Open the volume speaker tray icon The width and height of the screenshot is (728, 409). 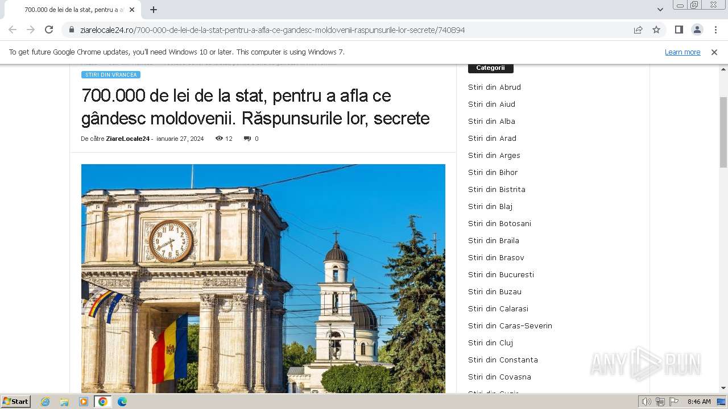pos(647,402)
